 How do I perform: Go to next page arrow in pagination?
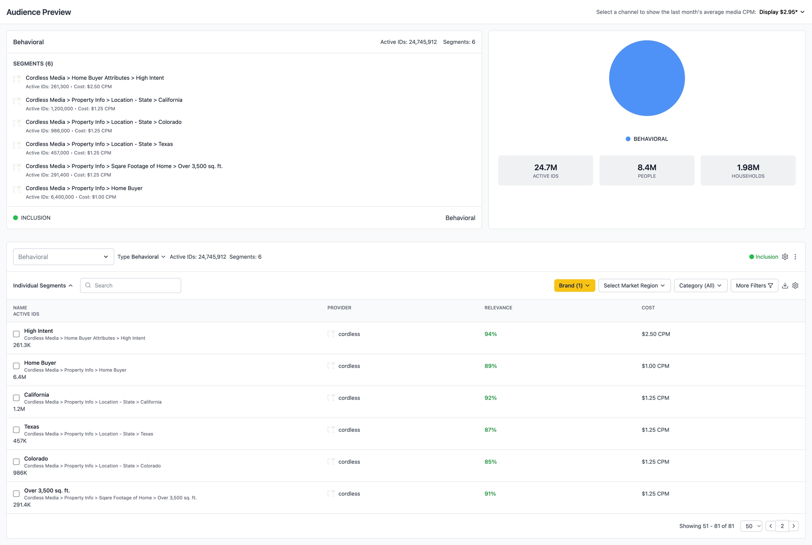click(793, 526)
